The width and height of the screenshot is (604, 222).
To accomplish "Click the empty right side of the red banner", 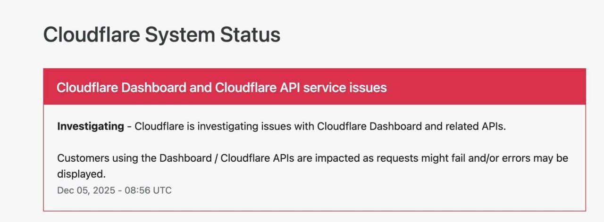I will tap(486, 88).
